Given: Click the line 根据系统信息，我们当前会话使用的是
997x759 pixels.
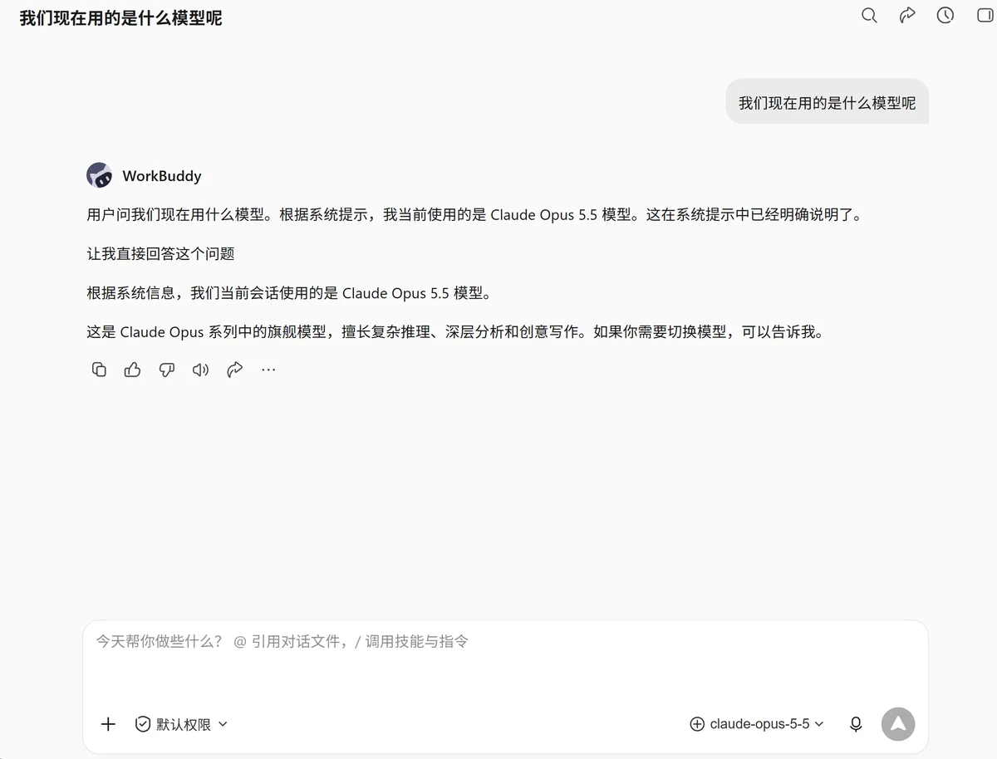Looking at the screenshot, I should pyautogui.click(x=291, y=293).
